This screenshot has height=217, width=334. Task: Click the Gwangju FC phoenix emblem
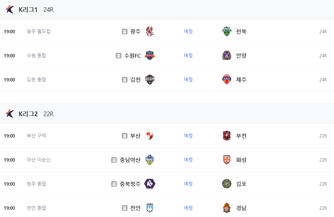[x=150, y=31]
